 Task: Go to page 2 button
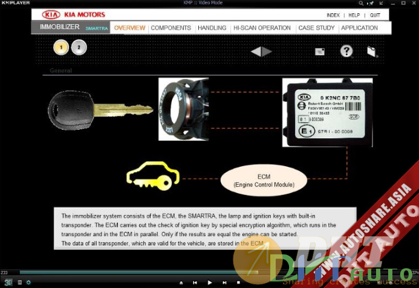79,48
